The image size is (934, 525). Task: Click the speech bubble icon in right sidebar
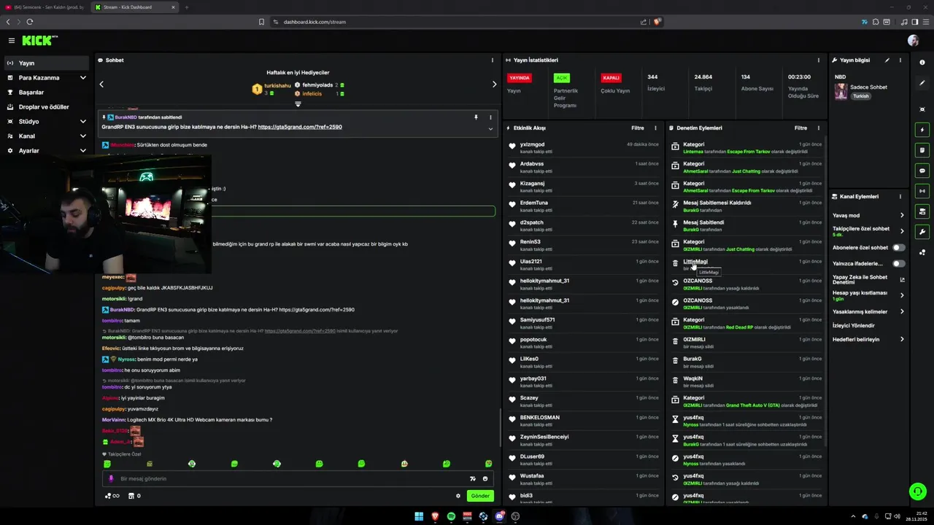tap(922, 171)
